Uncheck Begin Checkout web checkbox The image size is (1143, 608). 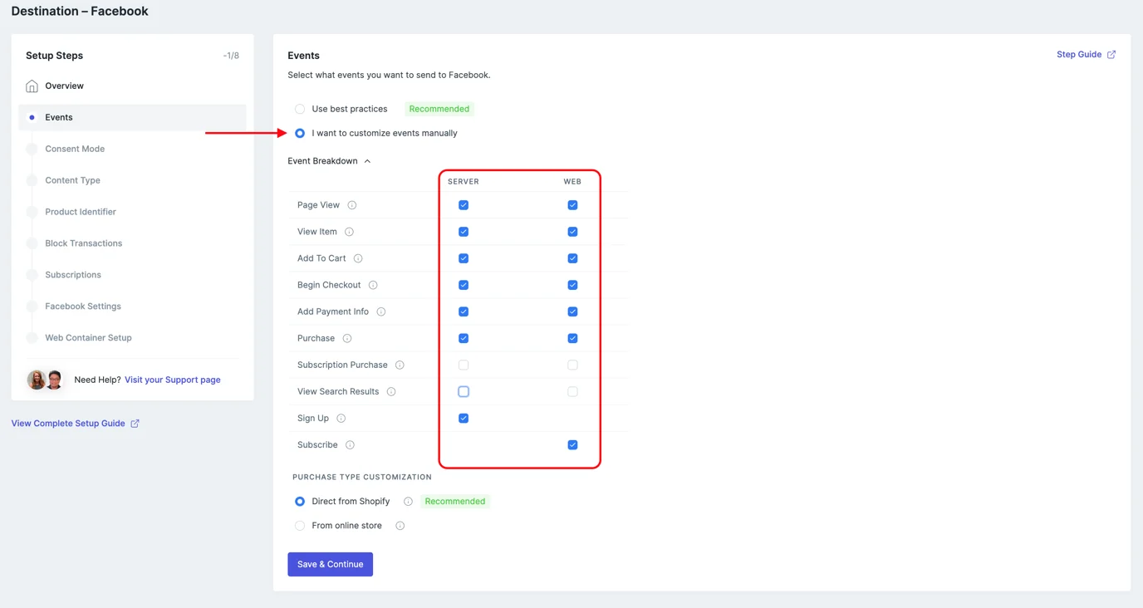[572, 285]
